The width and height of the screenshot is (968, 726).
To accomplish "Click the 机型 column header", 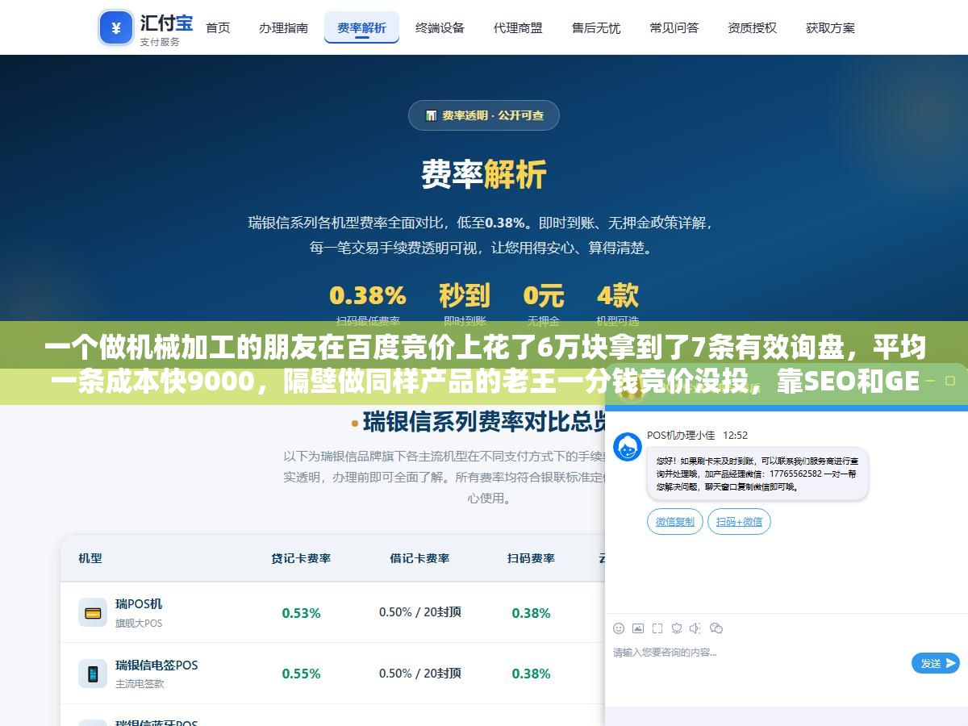I will point(90,558).
